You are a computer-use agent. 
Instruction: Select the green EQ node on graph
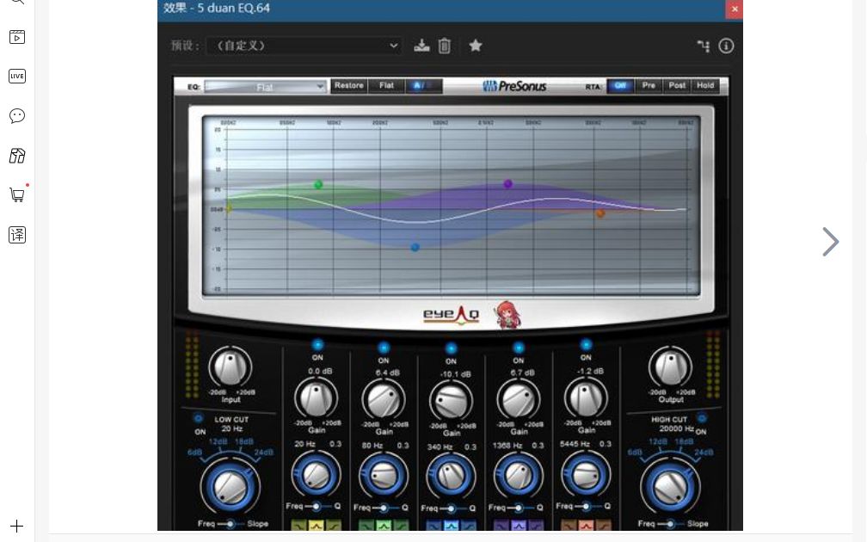(318, 185)
